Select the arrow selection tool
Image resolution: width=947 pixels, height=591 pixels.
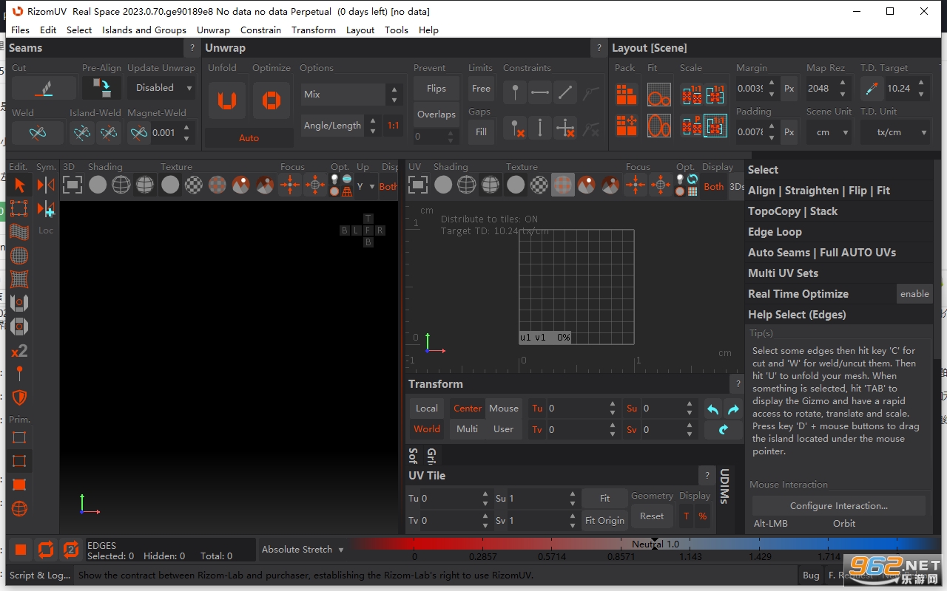click(19, 185)
